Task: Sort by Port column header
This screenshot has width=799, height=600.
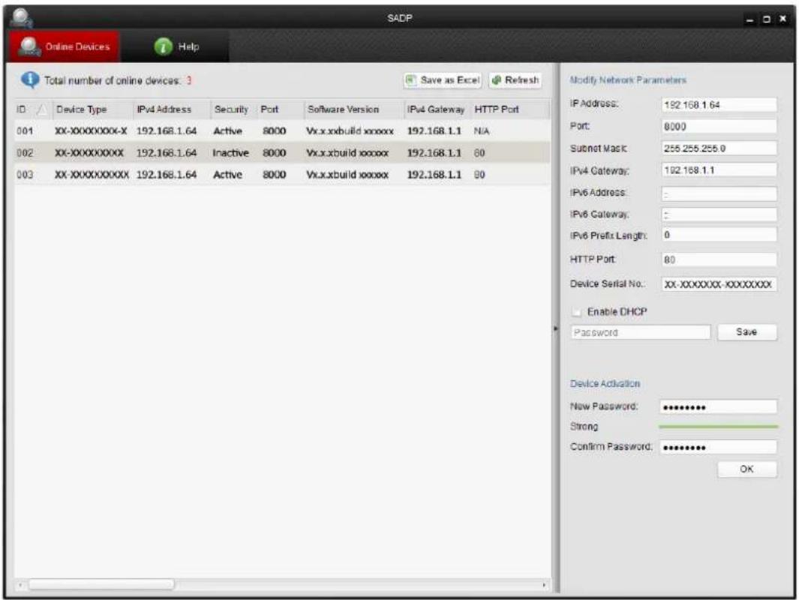Action: tap(280, 109)
